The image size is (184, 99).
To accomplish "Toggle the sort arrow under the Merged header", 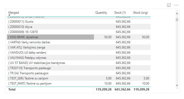I will (x=9, y=15).
